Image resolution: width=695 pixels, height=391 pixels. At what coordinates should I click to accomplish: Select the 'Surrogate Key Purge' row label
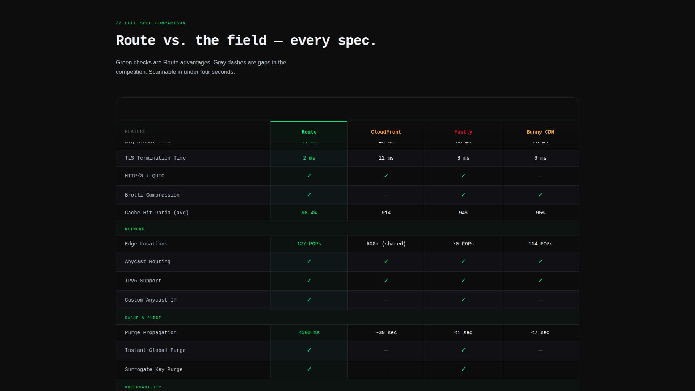pos(153,370)
